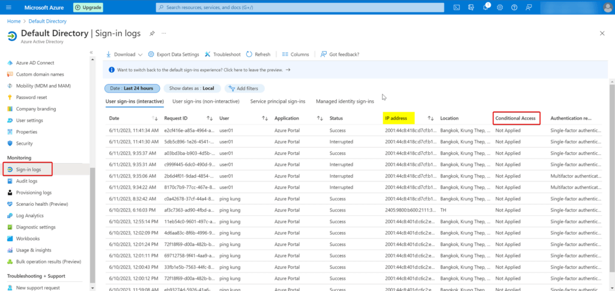Open Export Data Settings
The image size is (615, 291).
pos(174,55)
